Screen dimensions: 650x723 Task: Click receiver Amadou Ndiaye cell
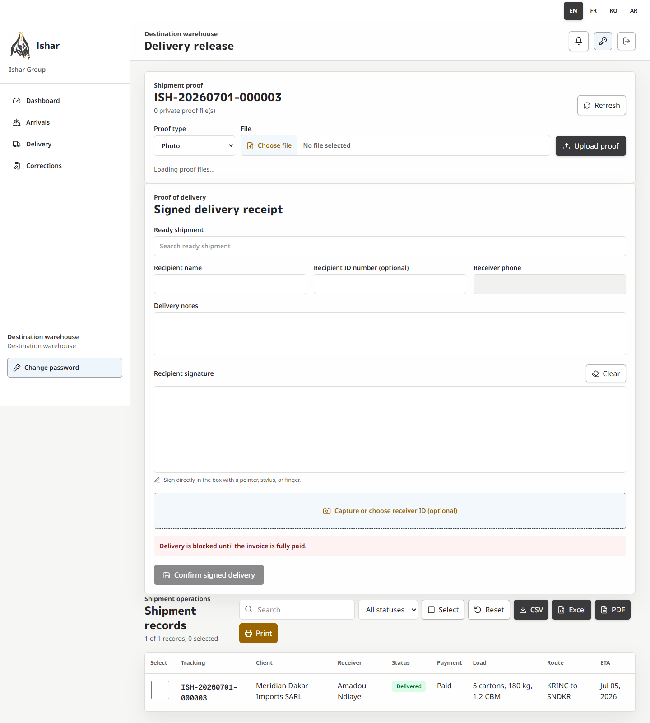[352, 691]
